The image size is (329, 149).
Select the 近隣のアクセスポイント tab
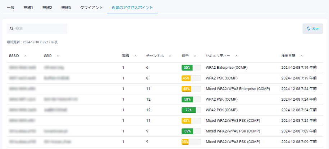[132, 8]
